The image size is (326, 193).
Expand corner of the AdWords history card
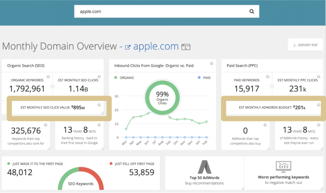(x=321, y=148)
